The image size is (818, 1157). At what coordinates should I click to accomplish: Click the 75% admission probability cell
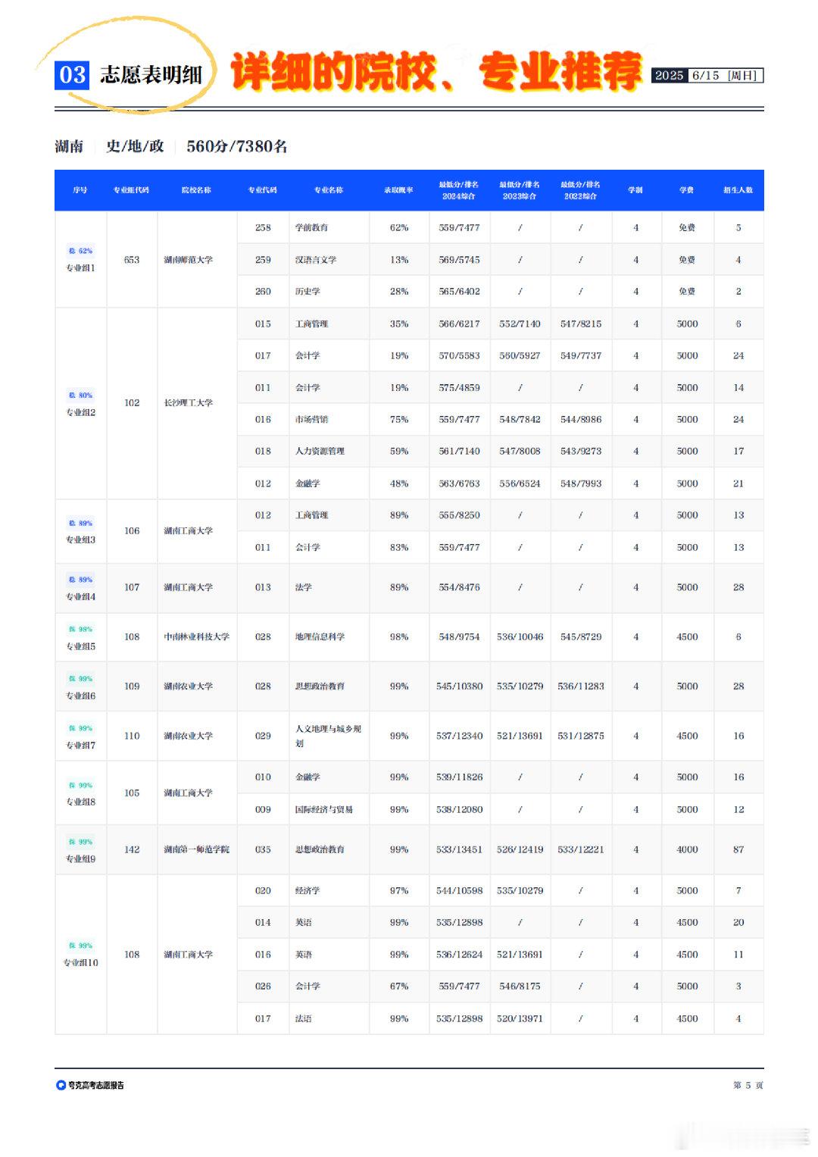(399, 419)
